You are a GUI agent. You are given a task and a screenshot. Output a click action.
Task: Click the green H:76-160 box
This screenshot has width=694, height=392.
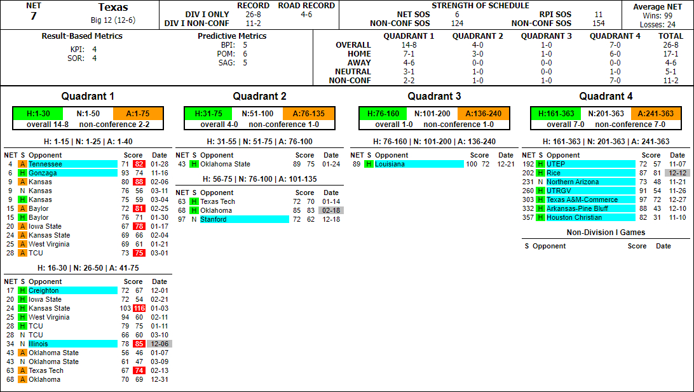coord(383,114)
